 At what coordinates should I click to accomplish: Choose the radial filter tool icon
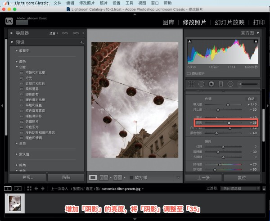click(x=230, y=84)
